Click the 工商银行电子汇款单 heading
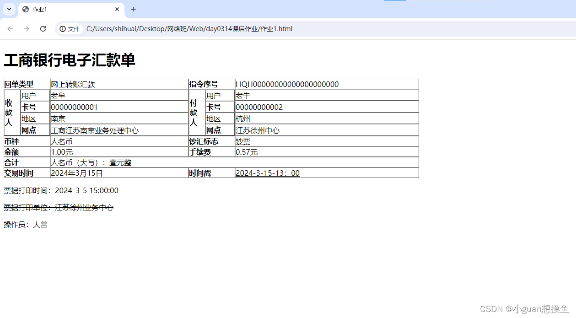Viewport: 576px width, 318px height. click(x=70, y=60)
